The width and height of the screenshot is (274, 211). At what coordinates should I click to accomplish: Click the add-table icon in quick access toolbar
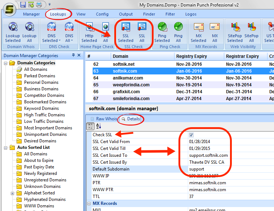tap(31, 4)
